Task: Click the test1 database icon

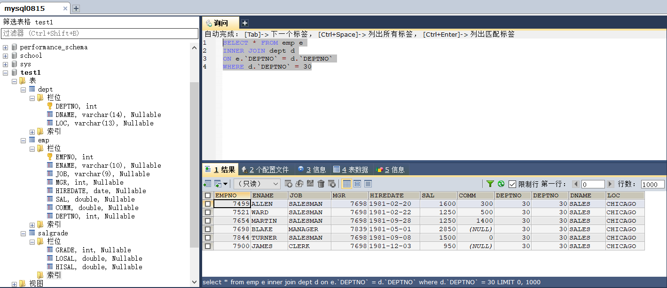Action: point(14,72)
